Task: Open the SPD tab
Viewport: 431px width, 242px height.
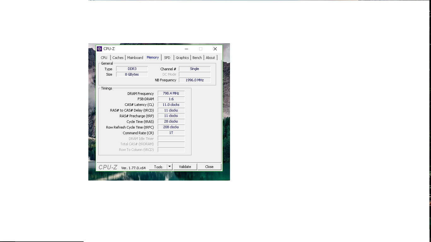Action: (x=167, y=58)
